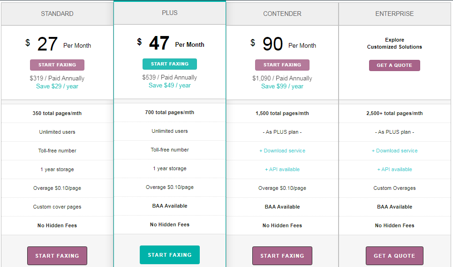The image size is (453, 267).
Task: Open Download service link in Contender column
Action: click(x=282, y=151)
